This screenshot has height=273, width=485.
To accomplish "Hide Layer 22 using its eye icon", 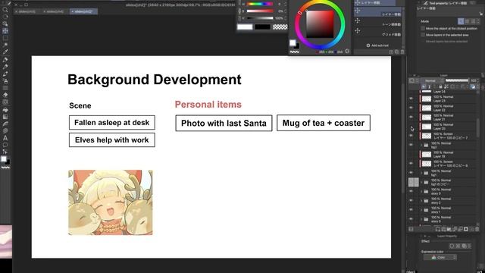I will pyautogui.click(x=411, y=108).
